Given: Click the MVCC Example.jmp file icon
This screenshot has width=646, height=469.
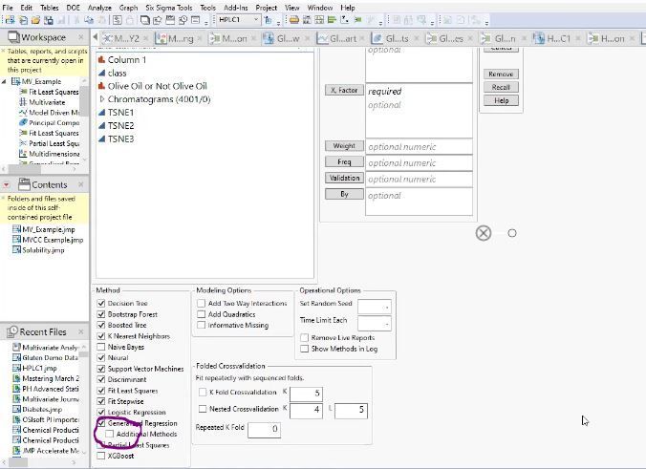Looking at the screenshot, I should [x=16, y=240].
